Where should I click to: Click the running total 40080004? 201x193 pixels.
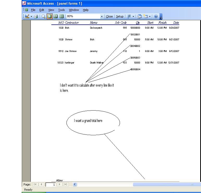point(135,69)
